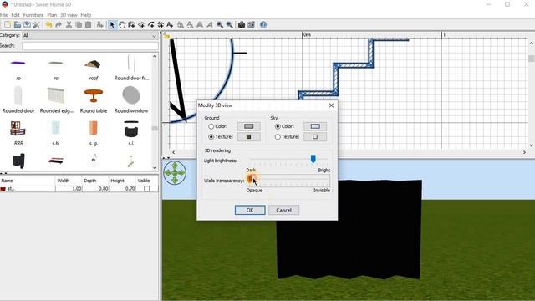Zoom out with the magnifier minus icon
This screenshot has width=535, height=301.
[x=230, y=24]
